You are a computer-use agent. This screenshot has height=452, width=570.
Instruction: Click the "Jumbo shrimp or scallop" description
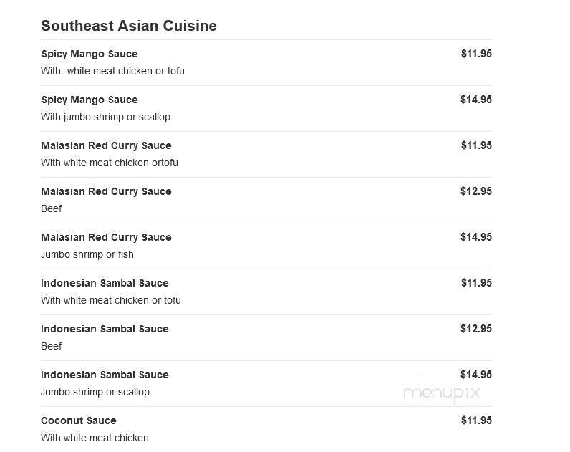(x=95, y=392)
